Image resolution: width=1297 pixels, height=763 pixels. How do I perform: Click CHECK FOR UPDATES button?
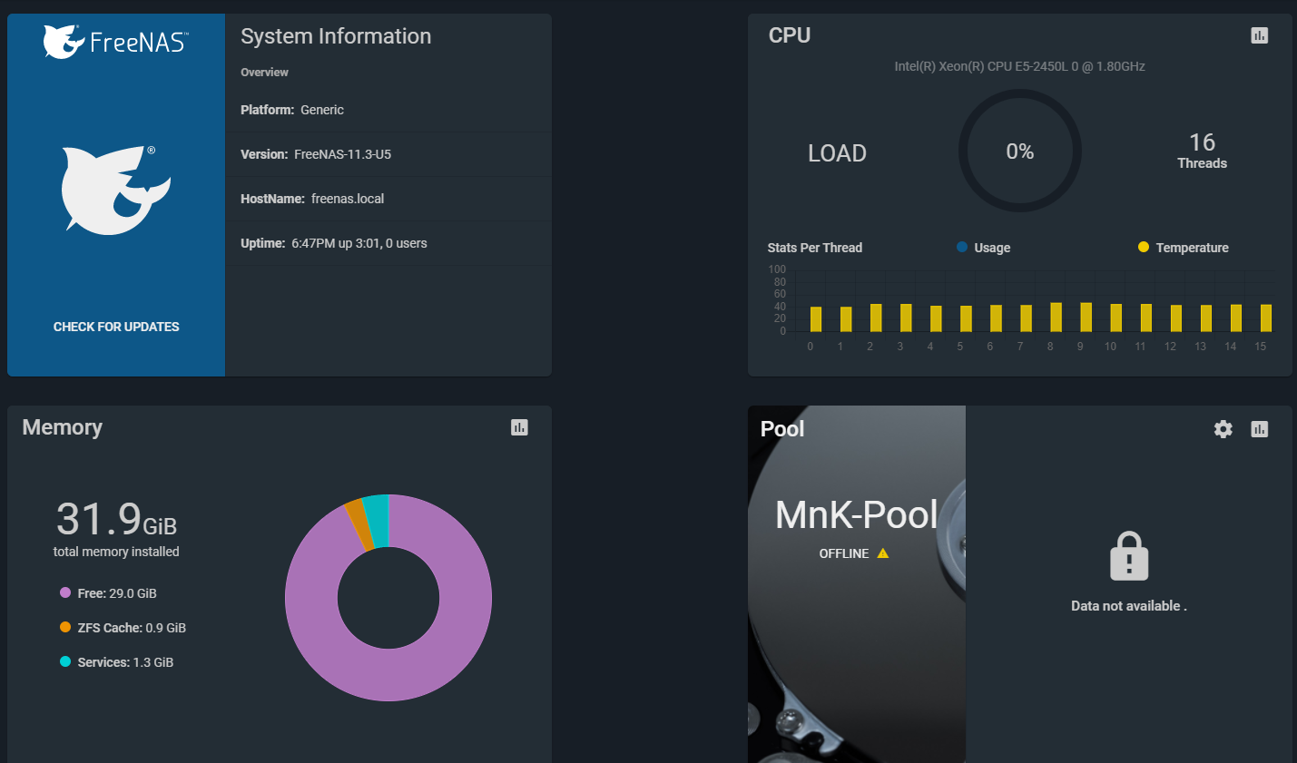coord(116,327)
